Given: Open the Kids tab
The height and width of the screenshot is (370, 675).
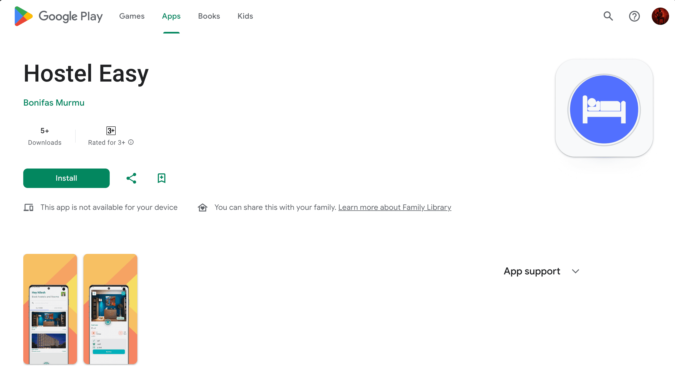Looking at the screenshot, I should (x=245, y=16).
